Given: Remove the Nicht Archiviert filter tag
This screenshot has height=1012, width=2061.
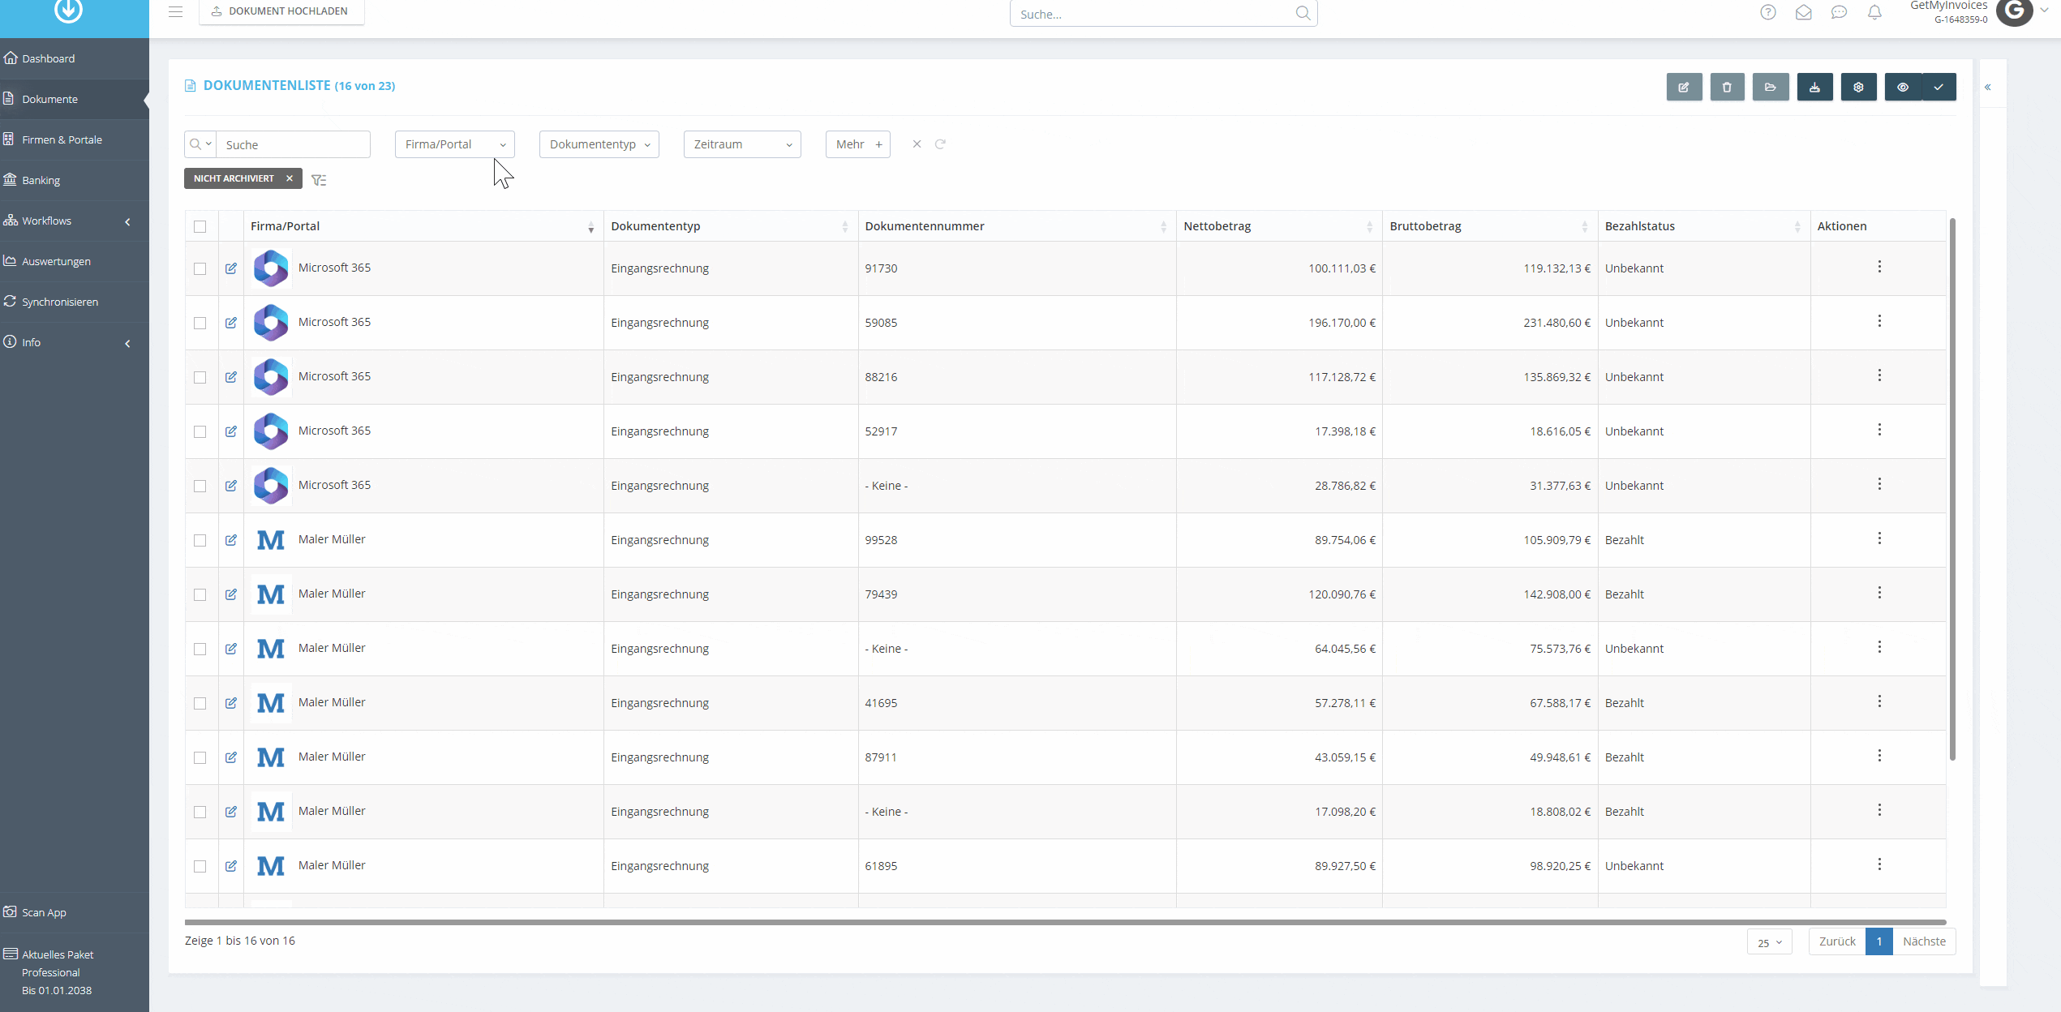Looking at the screenshot, I should tap(290, 178).
